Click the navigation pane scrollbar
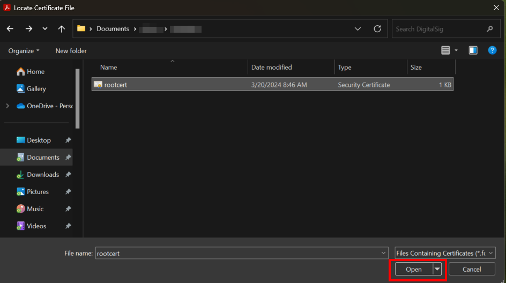The image size is (506, 283). (77, 99)
